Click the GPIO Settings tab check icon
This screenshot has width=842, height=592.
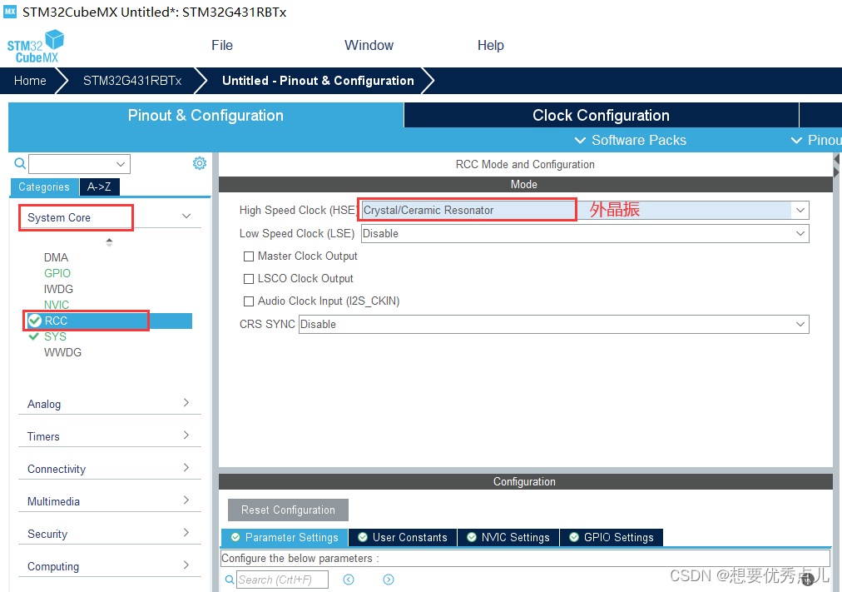pos(574,537)
